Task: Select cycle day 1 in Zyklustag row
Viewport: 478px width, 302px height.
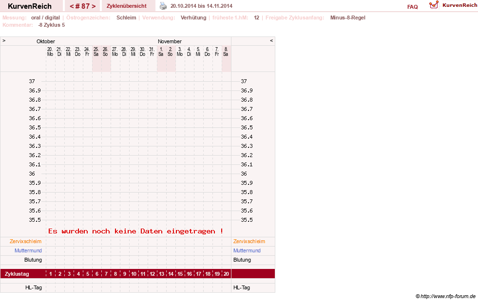Action: click(x=51, y=274)
